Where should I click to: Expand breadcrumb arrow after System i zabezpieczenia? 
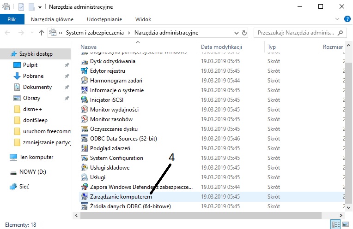[129, 33]
